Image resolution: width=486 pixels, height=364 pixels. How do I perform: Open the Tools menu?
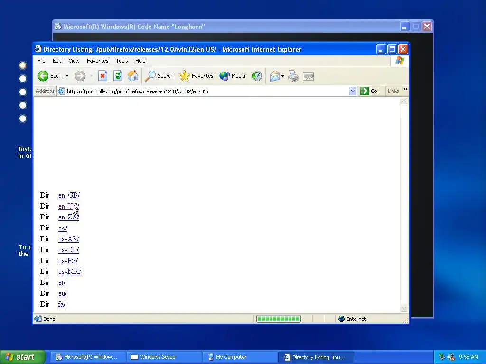tap(122, 61)
